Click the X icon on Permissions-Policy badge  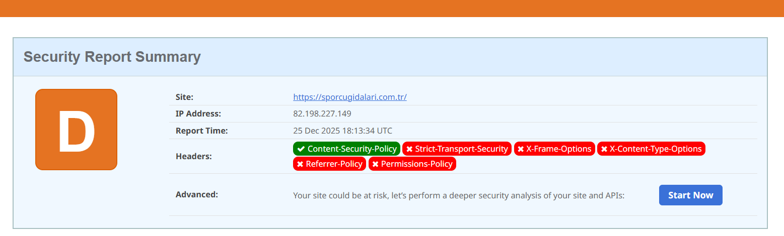click(375, 164)
